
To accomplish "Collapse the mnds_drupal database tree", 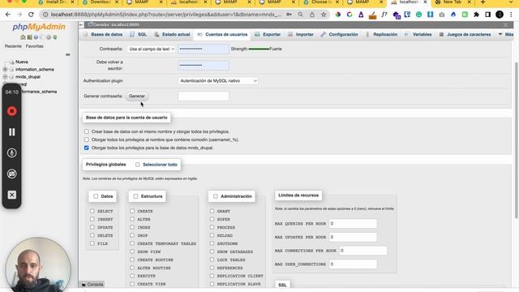I will pos(5,77).
